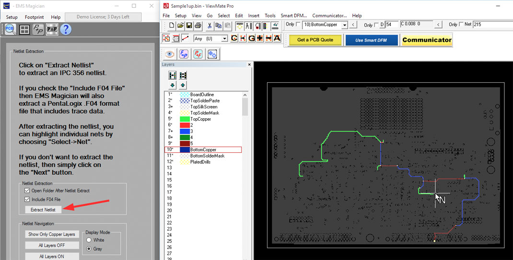Click the Net number field showing 215
The image size is (513, 260).
tap(493, 24)
